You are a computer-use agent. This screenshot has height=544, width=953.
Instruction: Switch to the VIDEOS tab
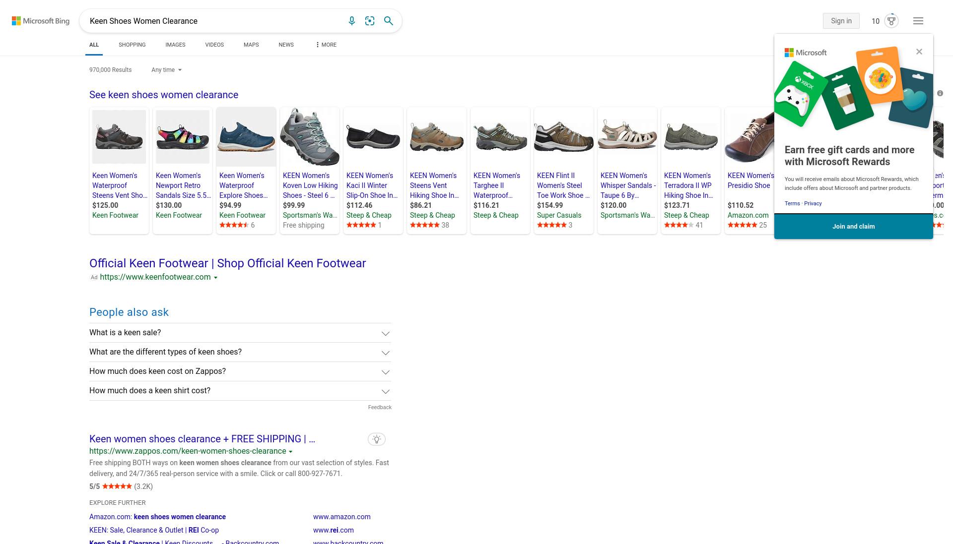coord(214,45)
